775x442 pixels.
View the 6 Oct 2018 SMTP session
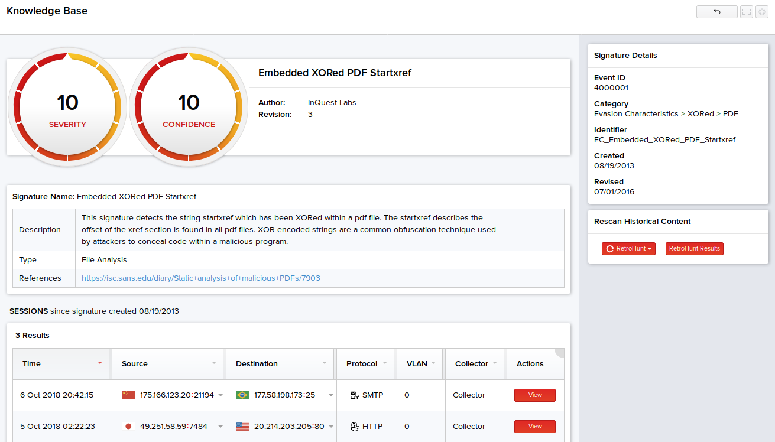534,395
